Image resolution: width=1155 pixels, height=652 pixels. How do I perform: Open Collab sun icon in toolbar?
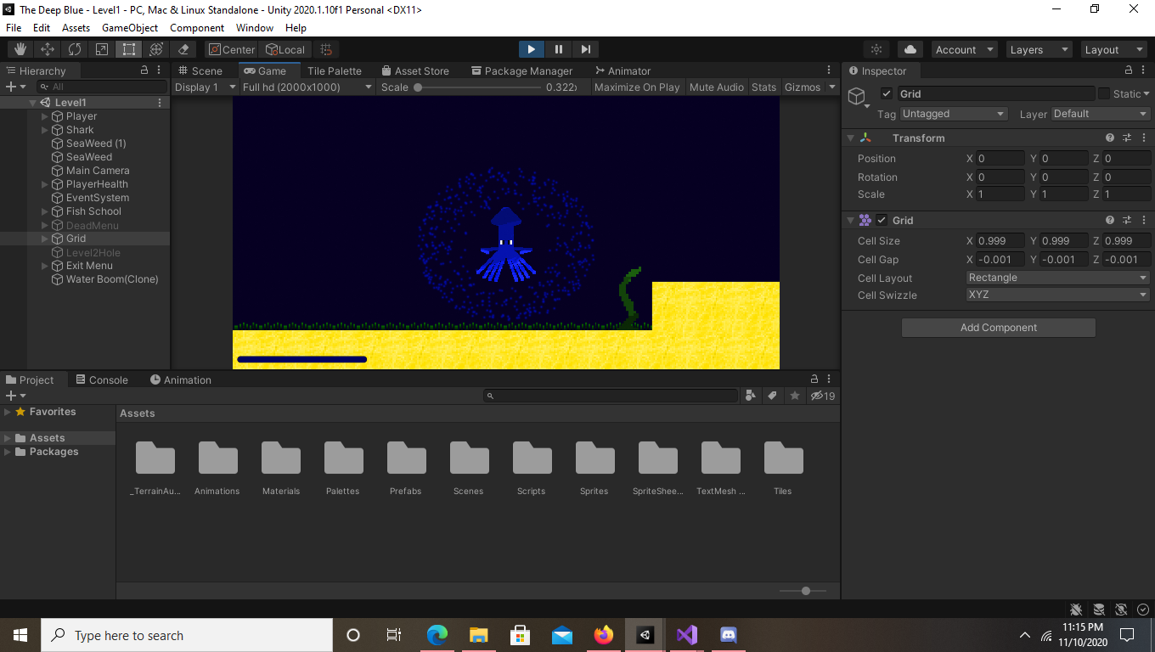point(876,49)
